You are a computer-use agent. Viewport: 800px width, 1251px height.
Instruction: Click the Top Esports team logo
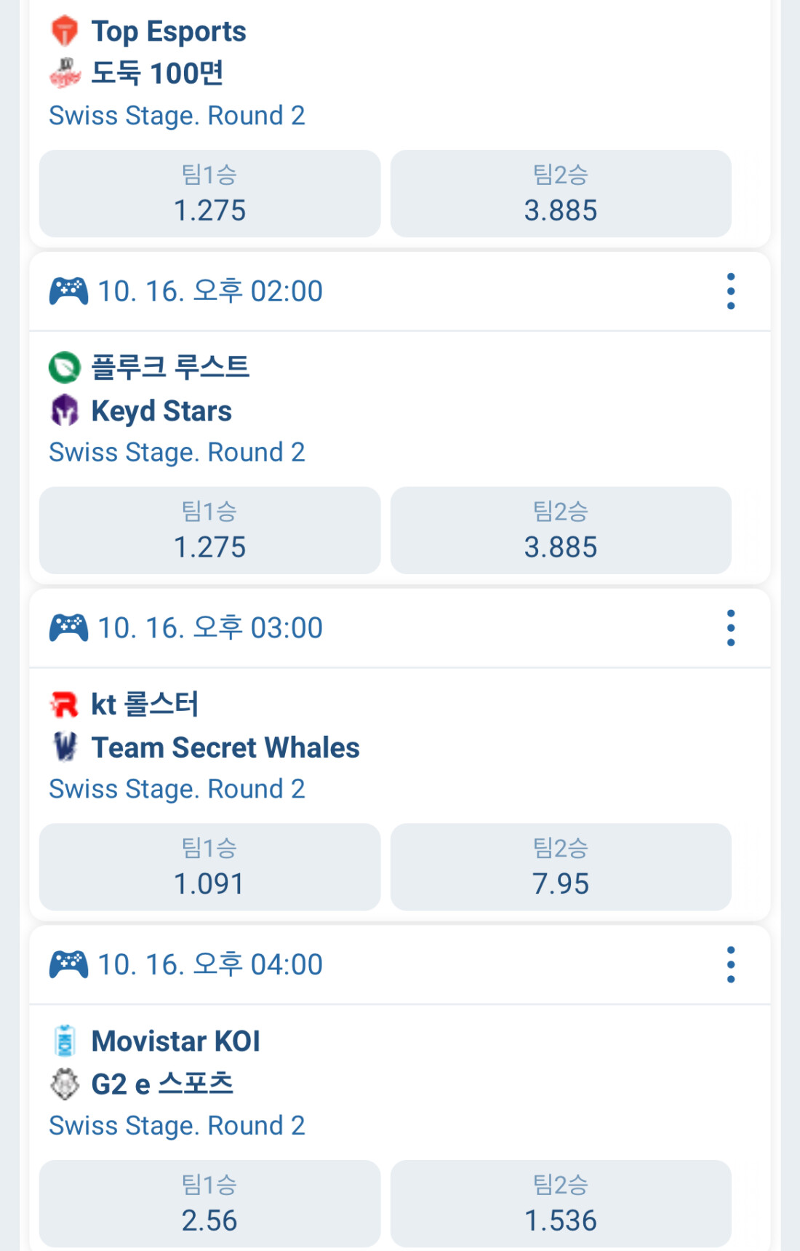coord(65,31)
